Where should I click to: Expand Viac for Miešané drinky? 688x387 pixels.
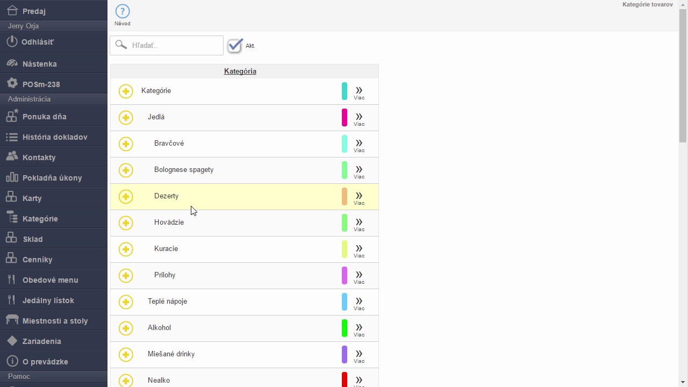click(x=359, y=356)
